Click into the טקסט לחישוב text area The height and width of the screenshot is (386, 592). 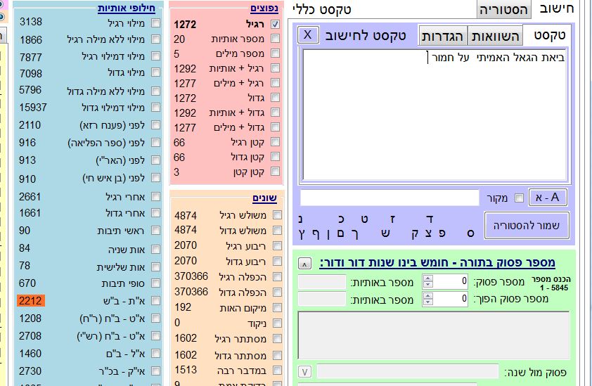435,116
